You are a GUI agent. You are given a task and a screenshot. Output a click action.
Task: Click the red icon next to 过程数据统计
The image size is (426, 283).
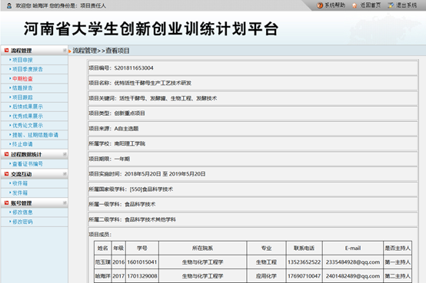tap(6, 154)
